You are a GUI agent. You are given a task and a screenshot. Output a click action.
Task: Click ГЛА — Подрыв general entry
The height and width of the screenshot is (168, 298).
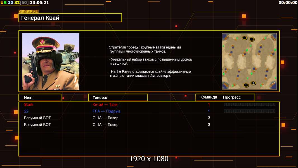[107, 111]
